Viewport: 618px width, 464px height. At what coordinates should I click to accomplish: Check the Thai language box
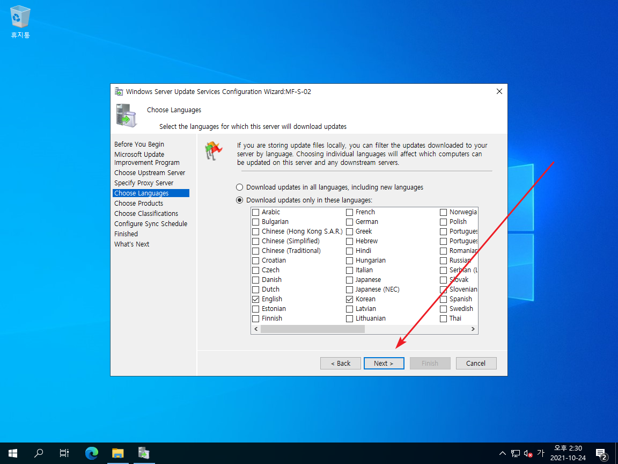click(x=444, y=318)
